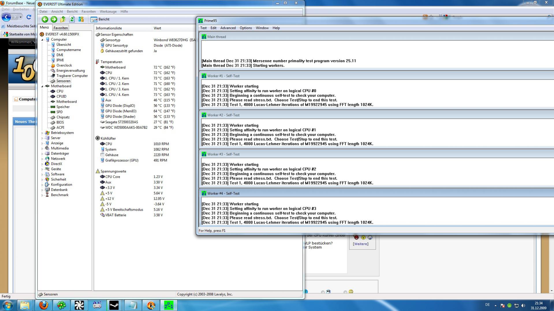The image size is (554, 311).
Task: Click the DE language indicator
Action: (x=488, y=305)
